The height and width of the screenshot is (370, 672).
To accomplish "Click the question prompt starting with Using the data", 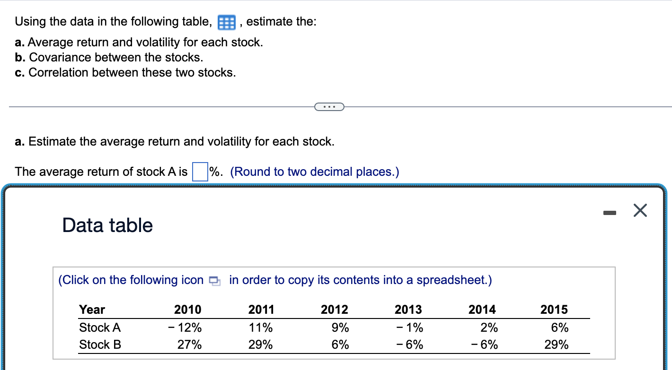I will 109,21.
